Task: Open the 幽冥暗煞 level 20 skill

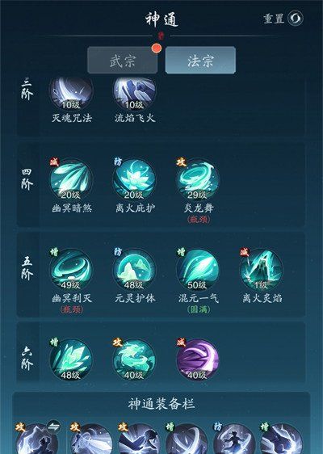Action: (x=71, y=180)
